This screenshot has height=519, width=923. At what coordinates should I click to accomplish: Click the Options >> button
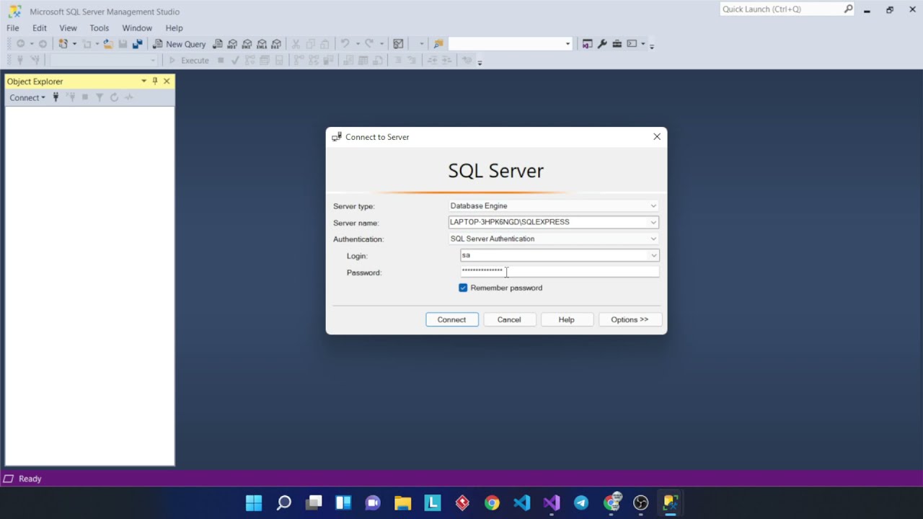[x=630, y=319]
